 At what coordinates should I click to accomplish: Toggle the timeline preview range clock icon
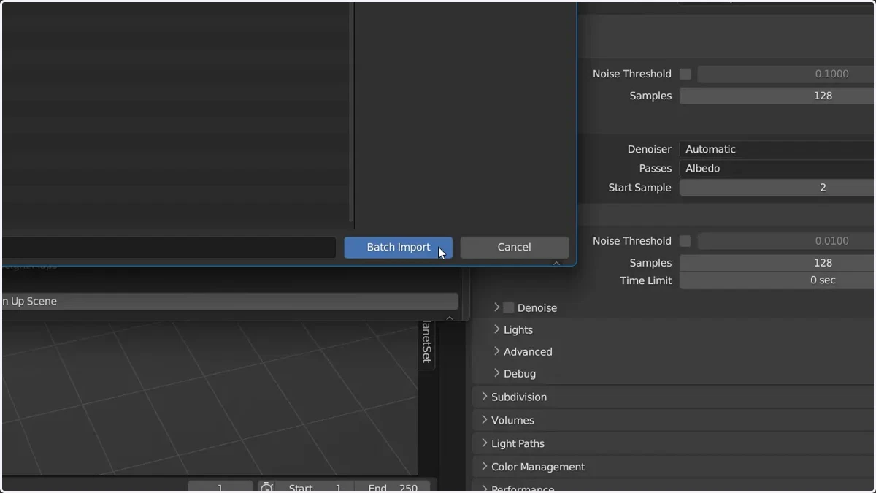(267, 487)
